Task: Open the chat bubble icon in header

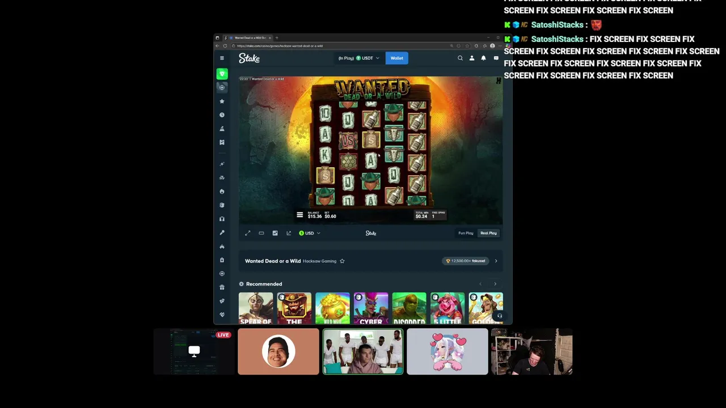Action: click(496, 58)
